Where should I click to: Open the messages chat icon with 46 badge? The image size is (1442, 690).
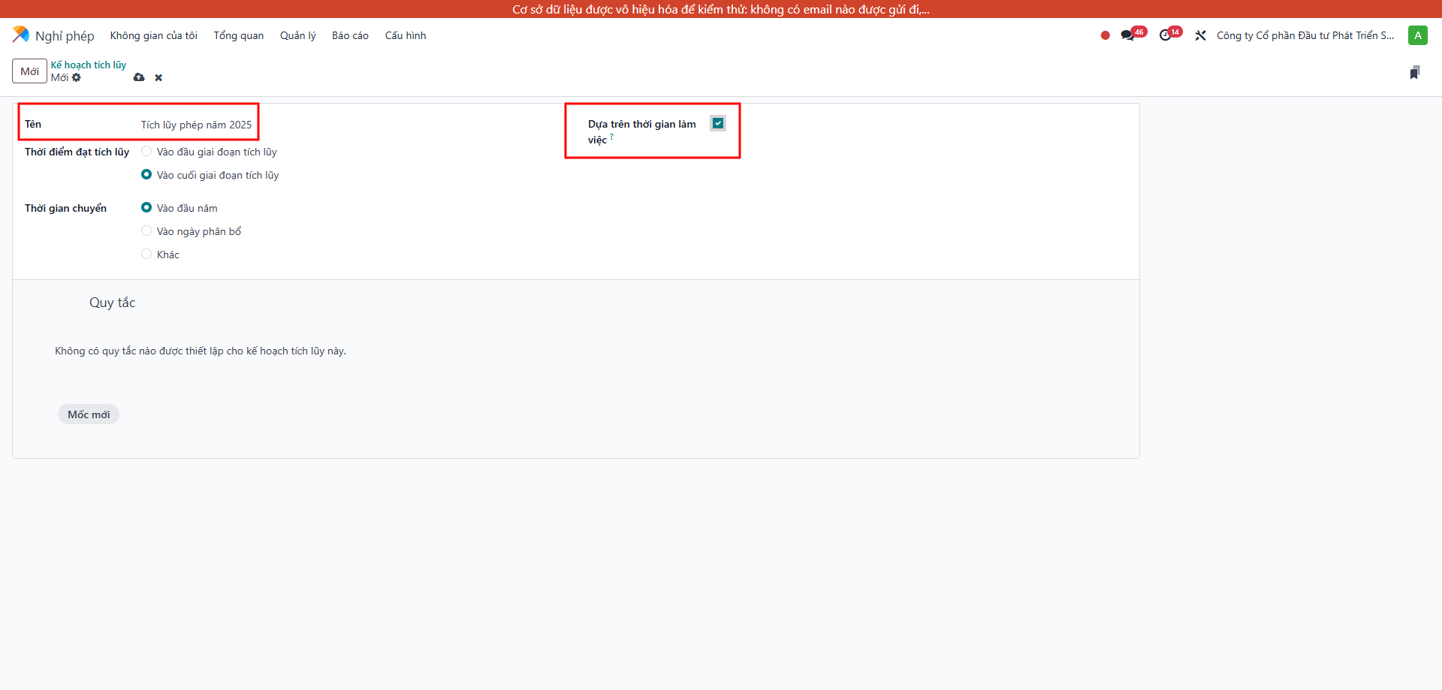click(x=1128, y=35)
